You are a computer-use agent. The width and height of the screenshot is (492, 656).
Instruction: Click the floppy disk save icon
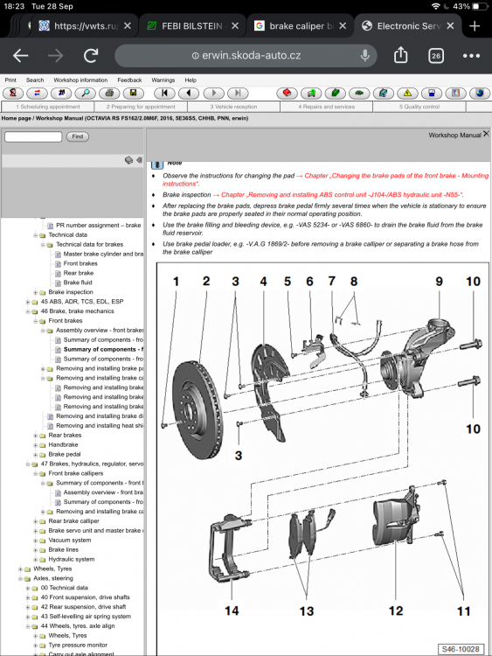(134, 93)
